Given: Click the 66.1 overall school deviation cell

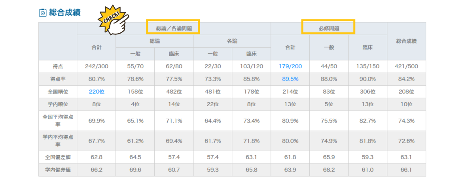Looking at the screenshot, I should pos(406,170).
